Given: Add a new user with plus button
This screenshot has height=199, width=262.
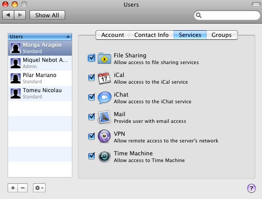Looking at the screenshot, I should (x=12, y=188).
